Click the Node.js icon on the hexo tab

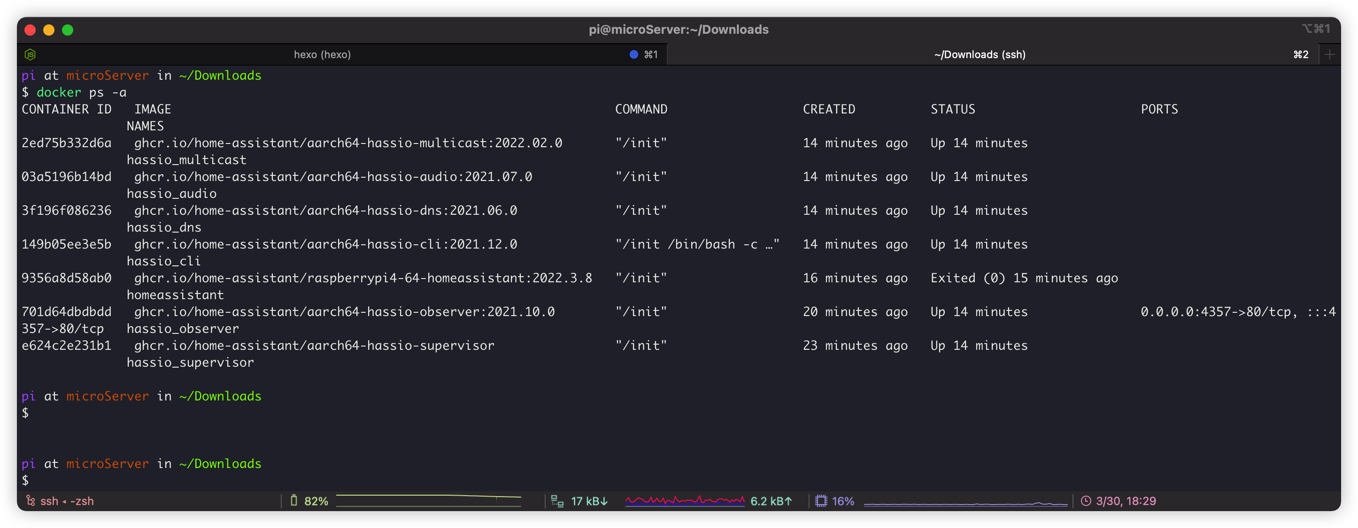[29, 54]
